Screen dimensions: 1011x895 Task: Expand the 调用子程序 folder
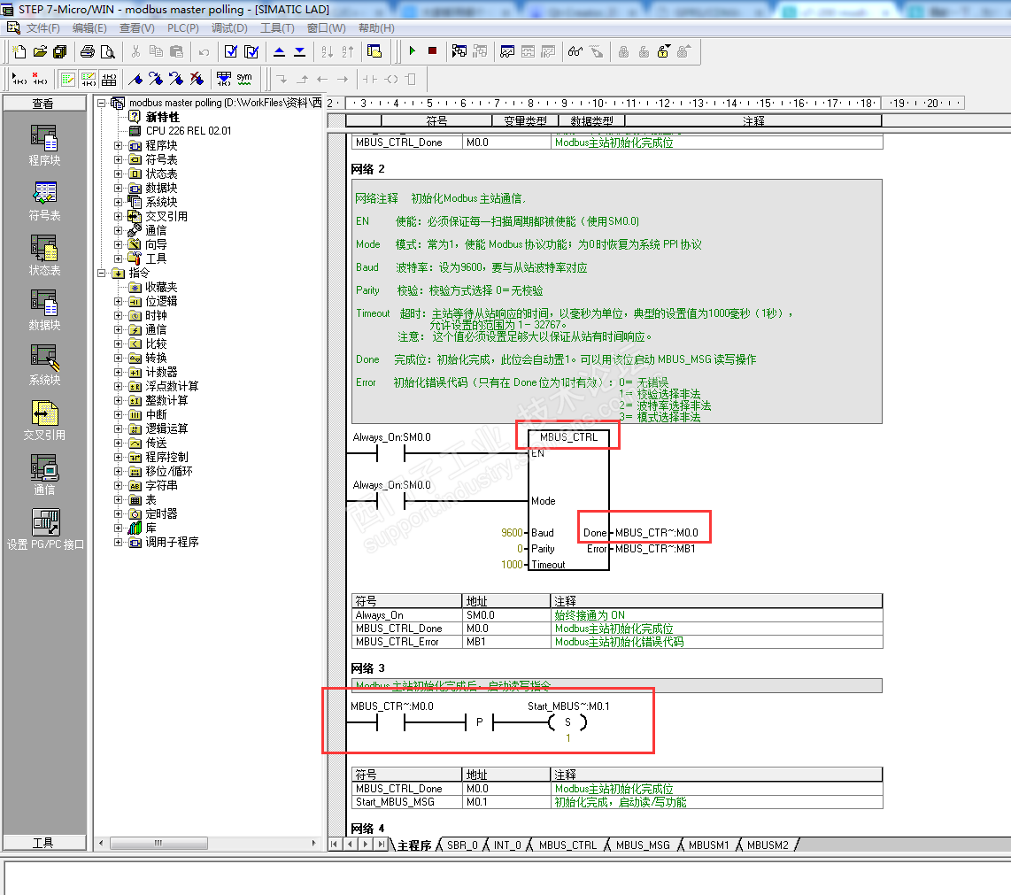point(118,543)
